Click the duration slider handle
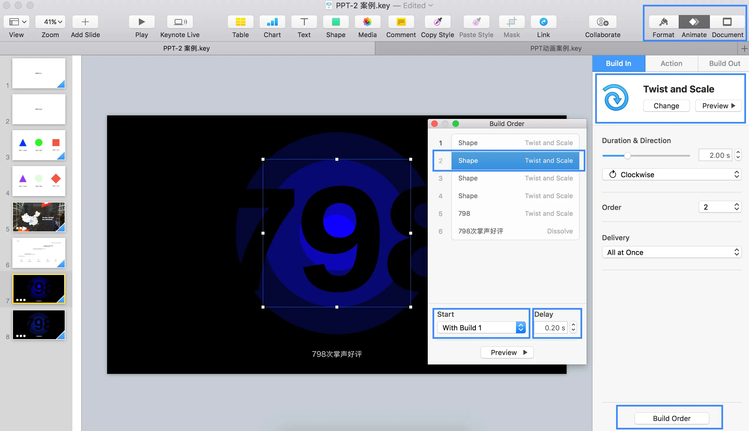The image size is (749, 431). pos(627,156)
